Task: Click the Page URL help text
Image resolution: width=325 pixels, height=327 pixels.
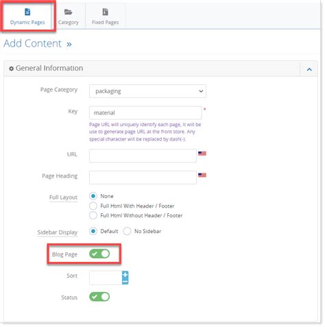Action: (145, 132)
